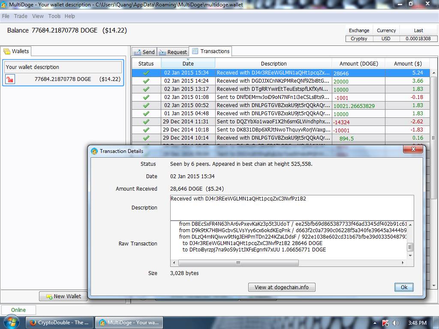Viewport: 439px width, 329px height.
Task: Click confirmed checkmark for 29 Dec 11:31 transaction
Action: pyautogui.click(x=146, y=121)
